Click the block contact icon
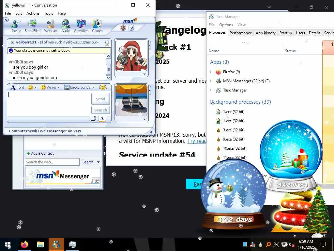The width and height of the screenshot is (334, 251). 123,27
